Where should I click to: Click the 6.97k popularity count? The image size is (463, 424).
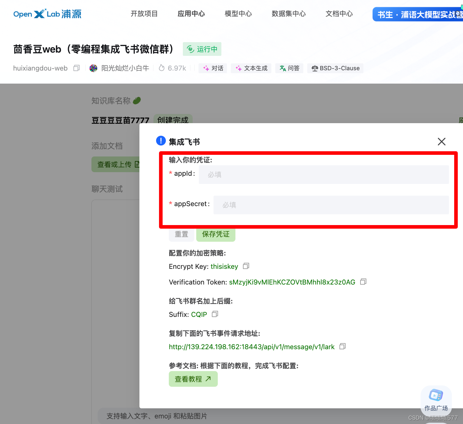(177, 68)
